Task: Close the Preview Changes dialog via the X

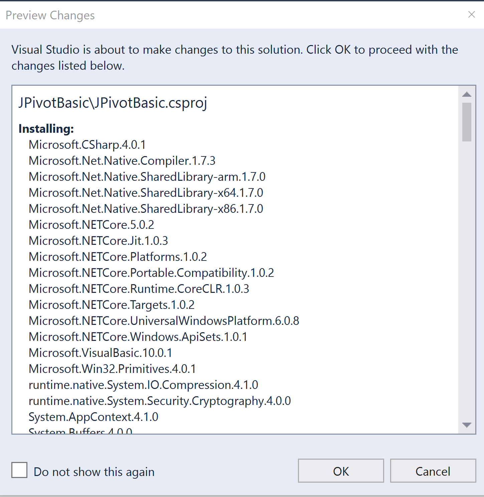Action: [471, 15]
